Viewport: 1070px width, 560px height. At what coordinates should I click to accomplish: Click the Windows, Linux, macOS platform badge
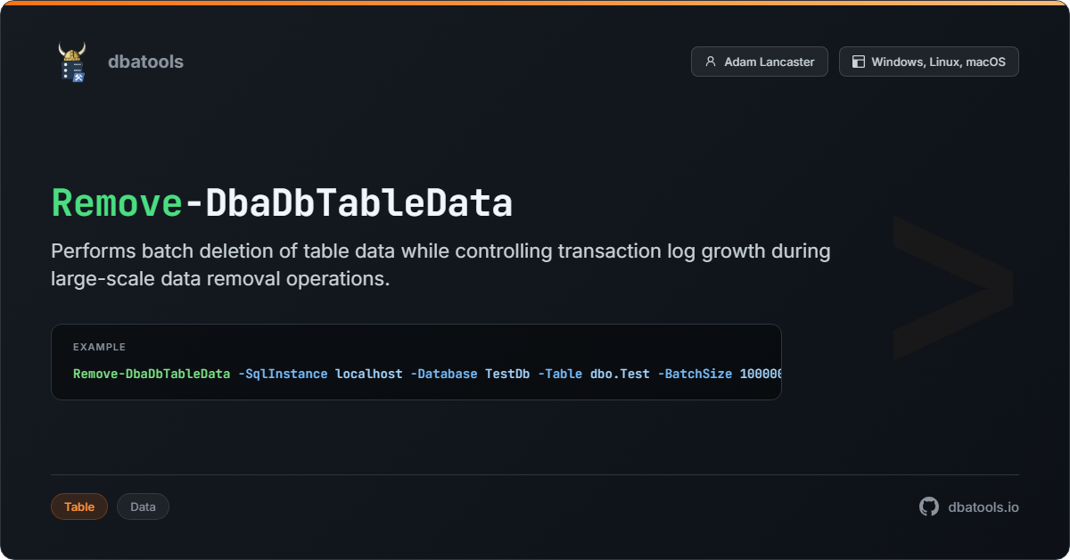928,62
